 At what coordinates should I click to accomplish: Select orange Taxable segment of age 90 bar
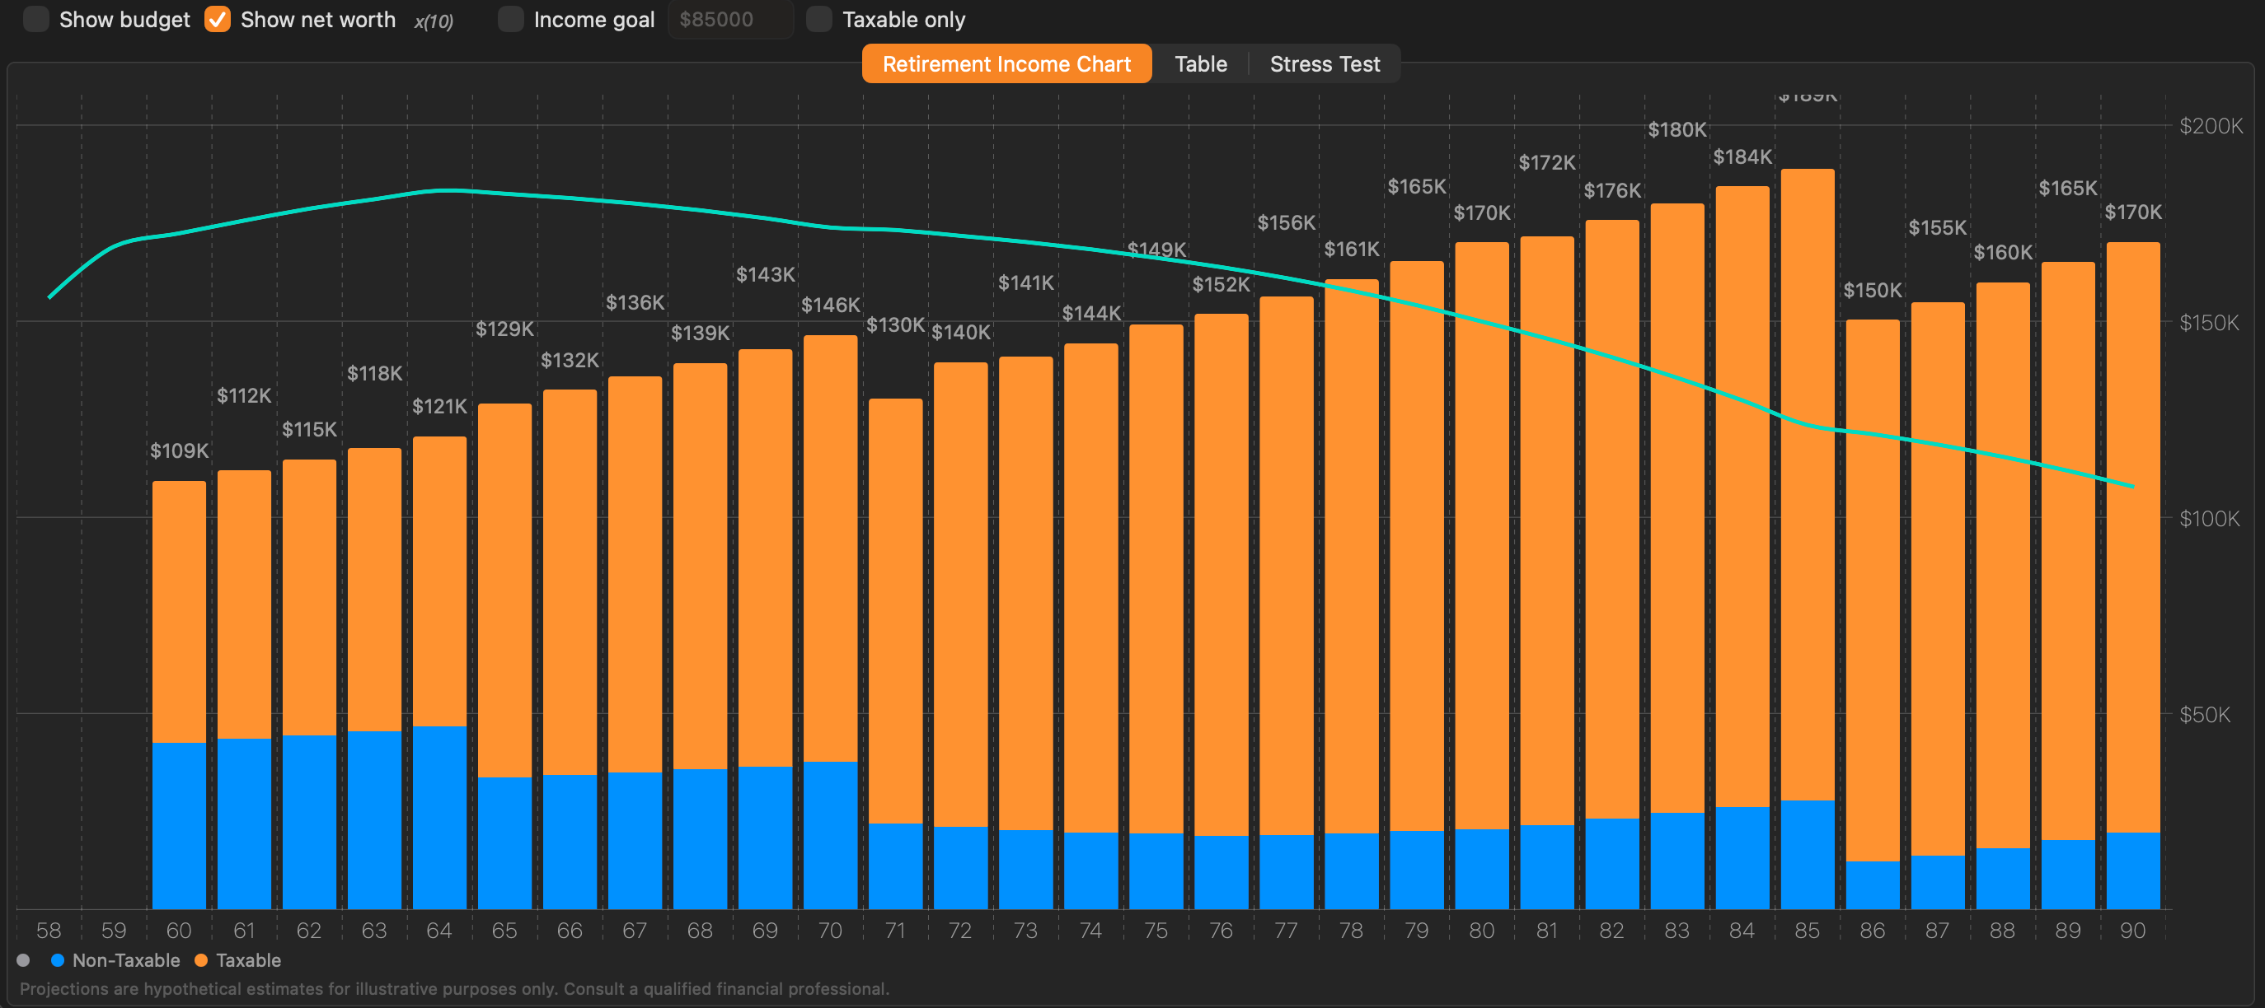(x=2133, y=538)
